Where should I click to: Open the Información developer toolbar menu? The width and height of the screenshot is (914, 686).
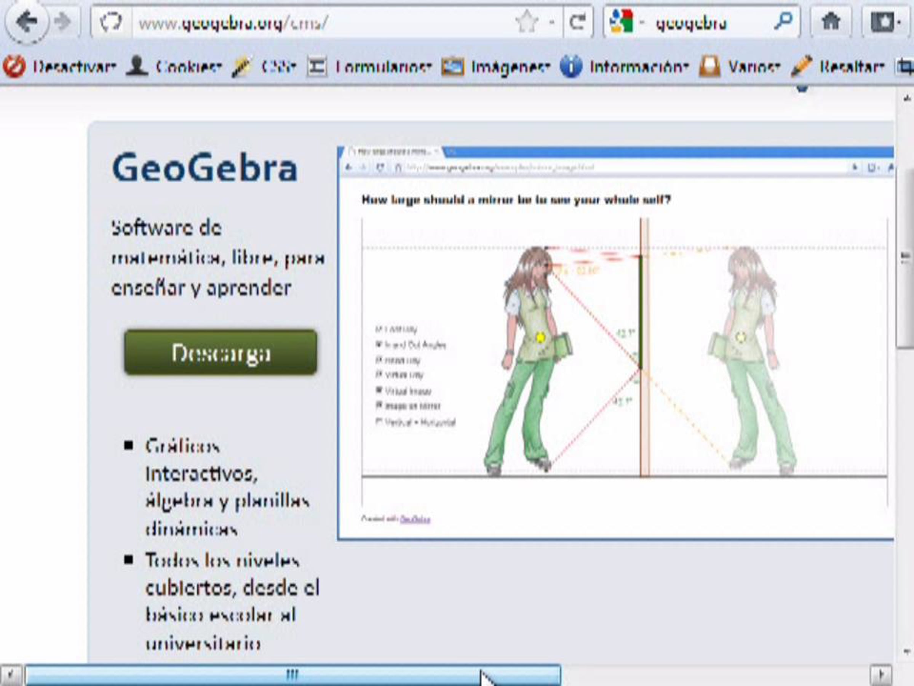(x=624, y=67)
